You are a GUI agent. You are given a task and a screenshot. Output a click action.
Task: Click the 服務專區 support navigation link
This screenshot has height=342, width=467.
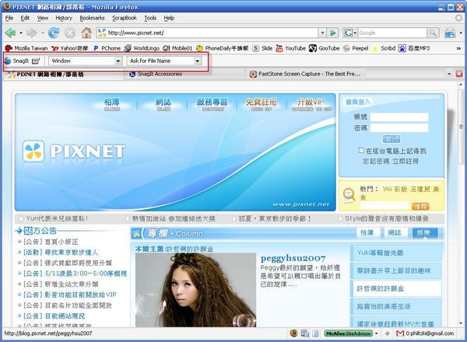212,105
